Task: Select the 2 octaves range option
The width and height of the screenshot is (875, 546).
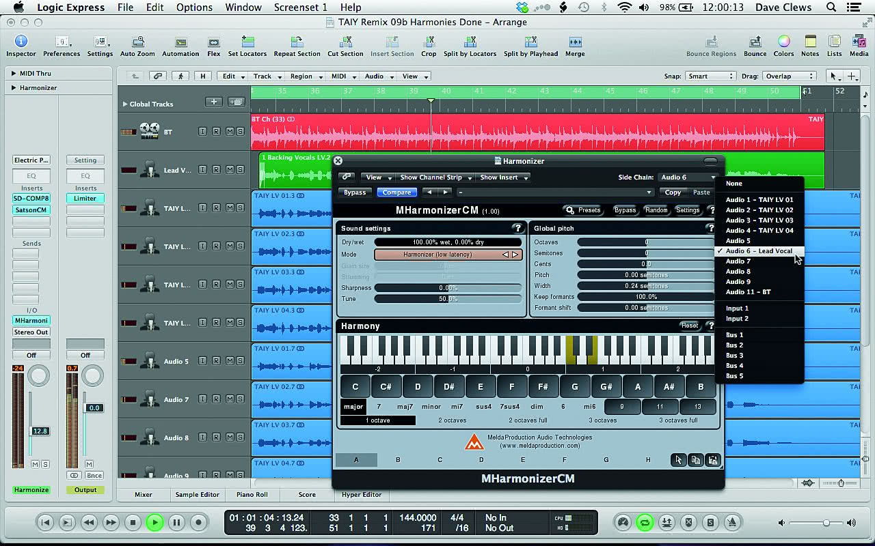Action: [454, 420]
